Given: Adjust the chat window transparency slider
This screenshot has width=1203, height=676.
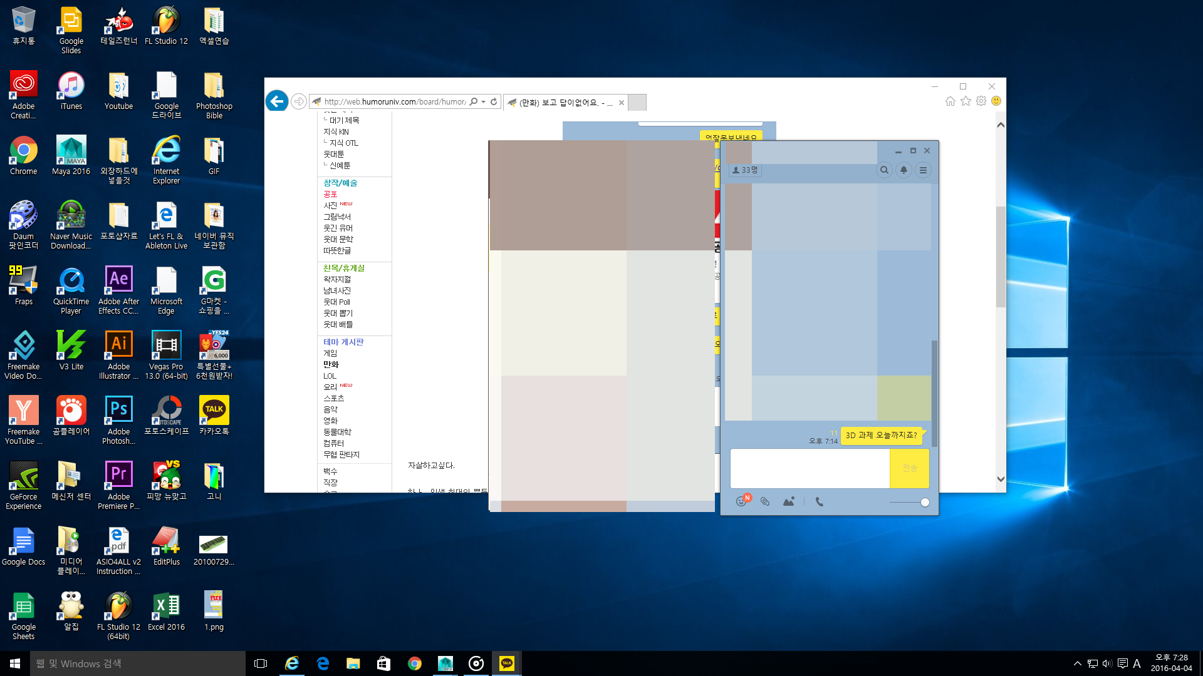Looking at the screenshot, I should [925, 502].
